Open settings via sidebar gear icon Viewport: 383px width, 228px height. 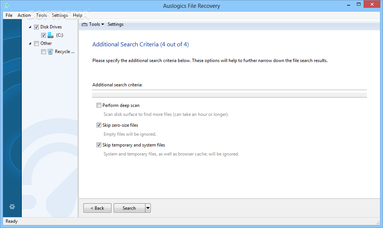tap(12, 207)
